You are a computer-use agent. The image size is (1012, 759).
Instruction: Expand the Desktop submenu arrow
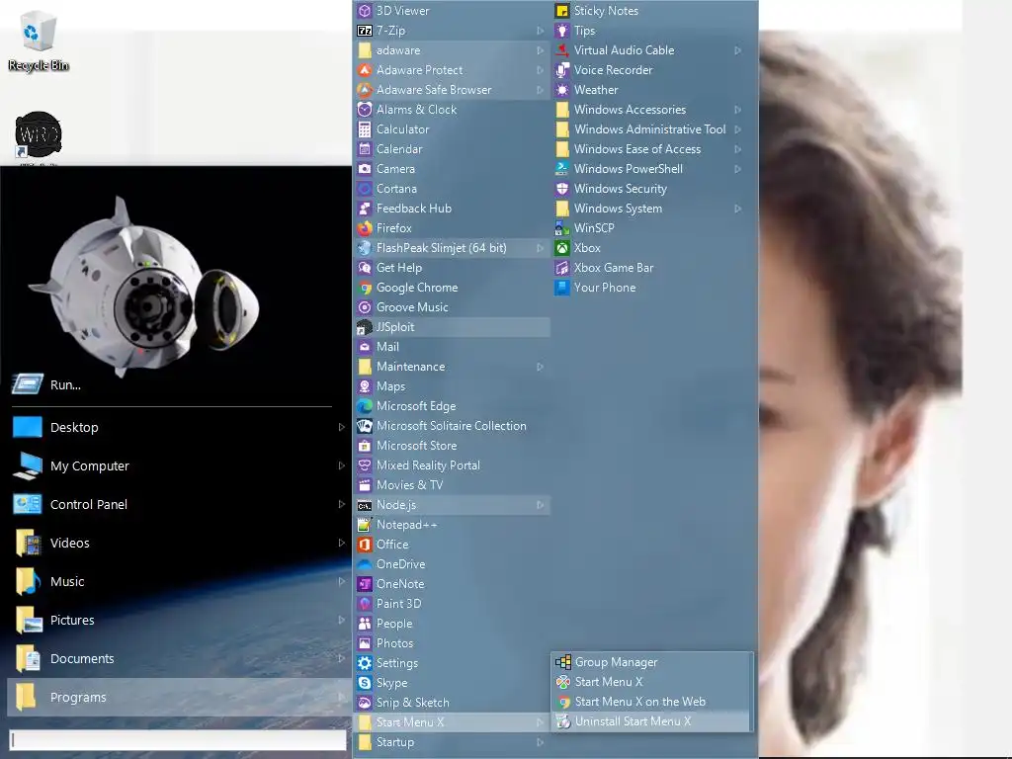pos(341,427)
